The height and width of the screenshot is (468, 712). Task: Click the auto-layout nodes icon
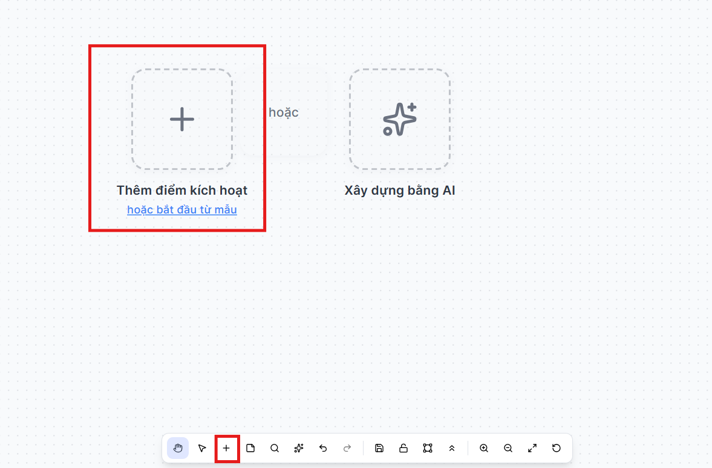(x=428, y=448)
